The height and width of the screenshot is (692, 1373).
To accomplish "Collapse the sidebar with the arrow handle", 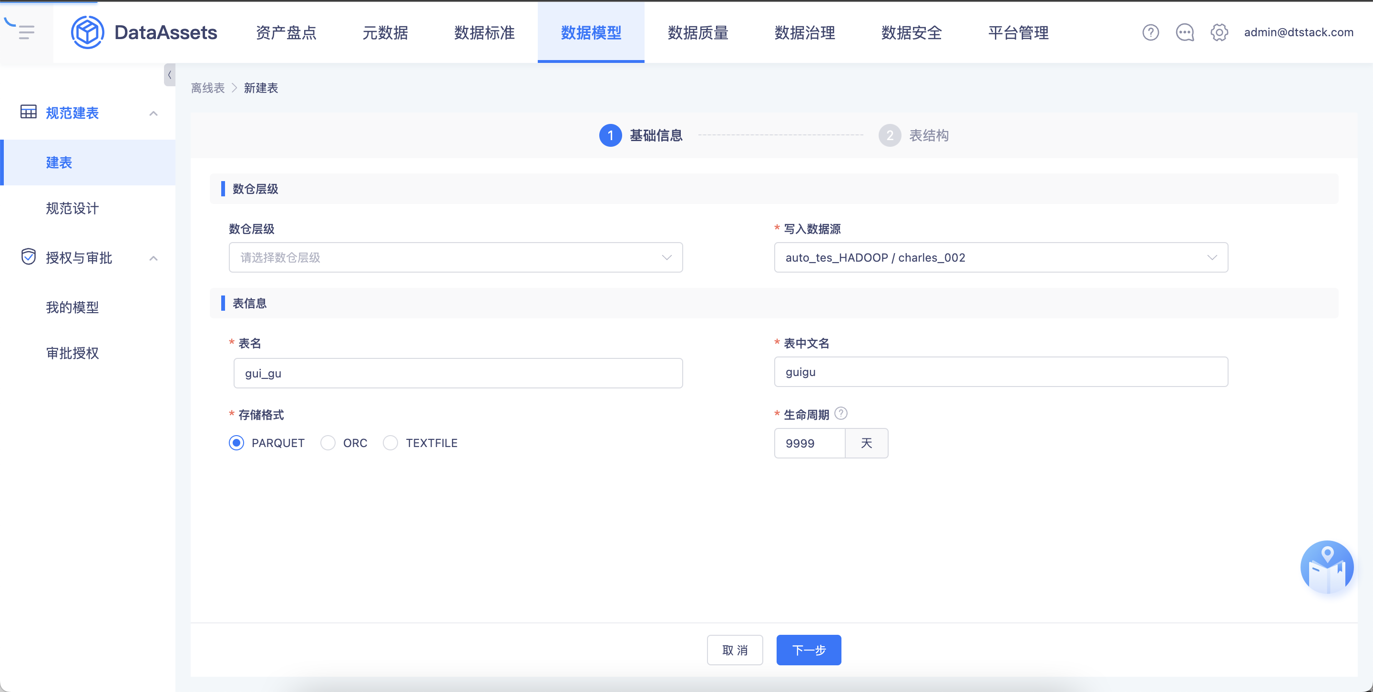I will pyautogui.click(x=170, y=75).
